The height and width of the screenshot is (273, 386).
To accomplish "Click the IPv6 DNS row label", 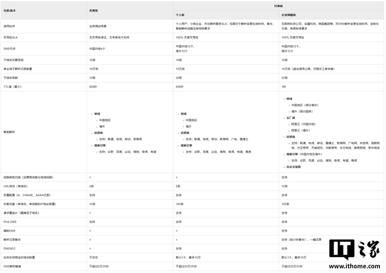I will [x=10, y=221].
